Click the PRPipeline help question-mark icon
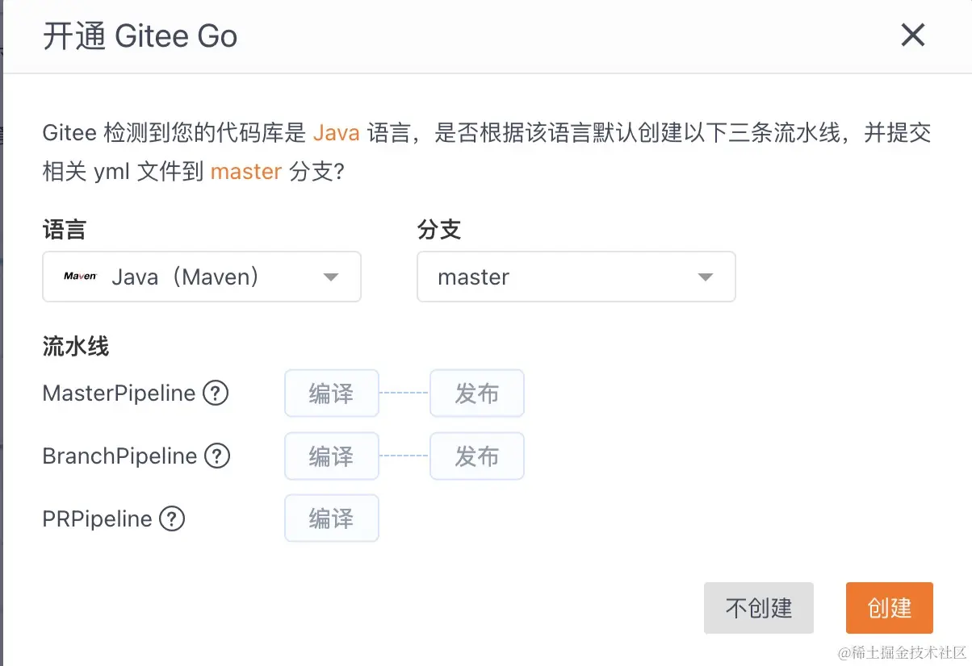 172,518
